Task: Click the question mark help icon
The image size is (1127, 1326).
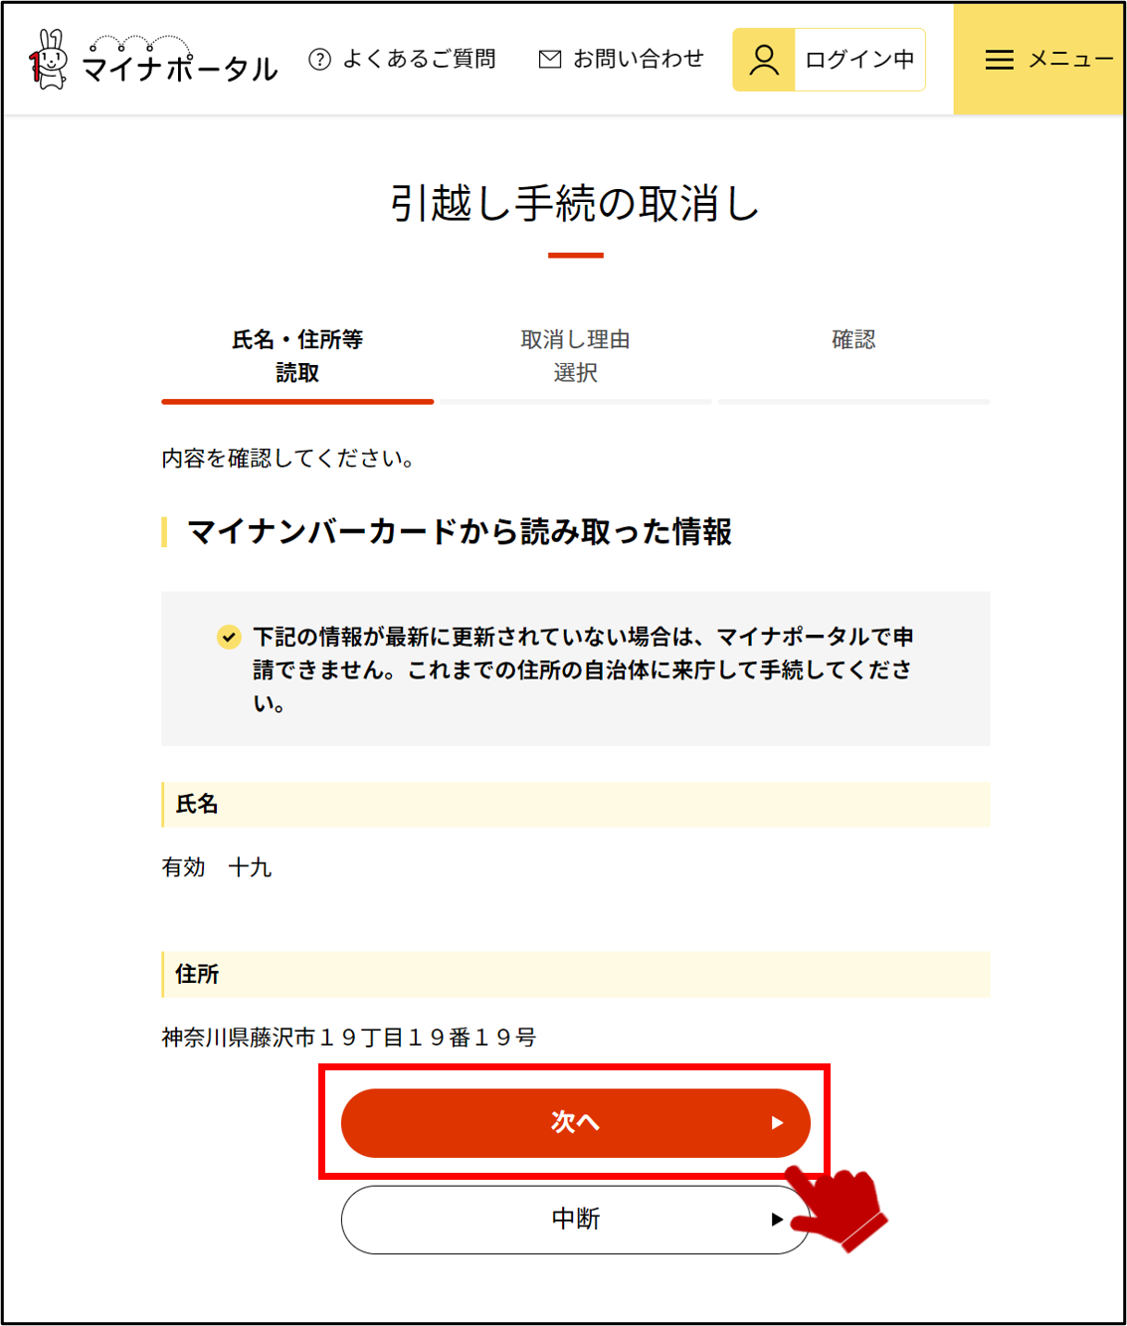Action: tap(319, 60)
